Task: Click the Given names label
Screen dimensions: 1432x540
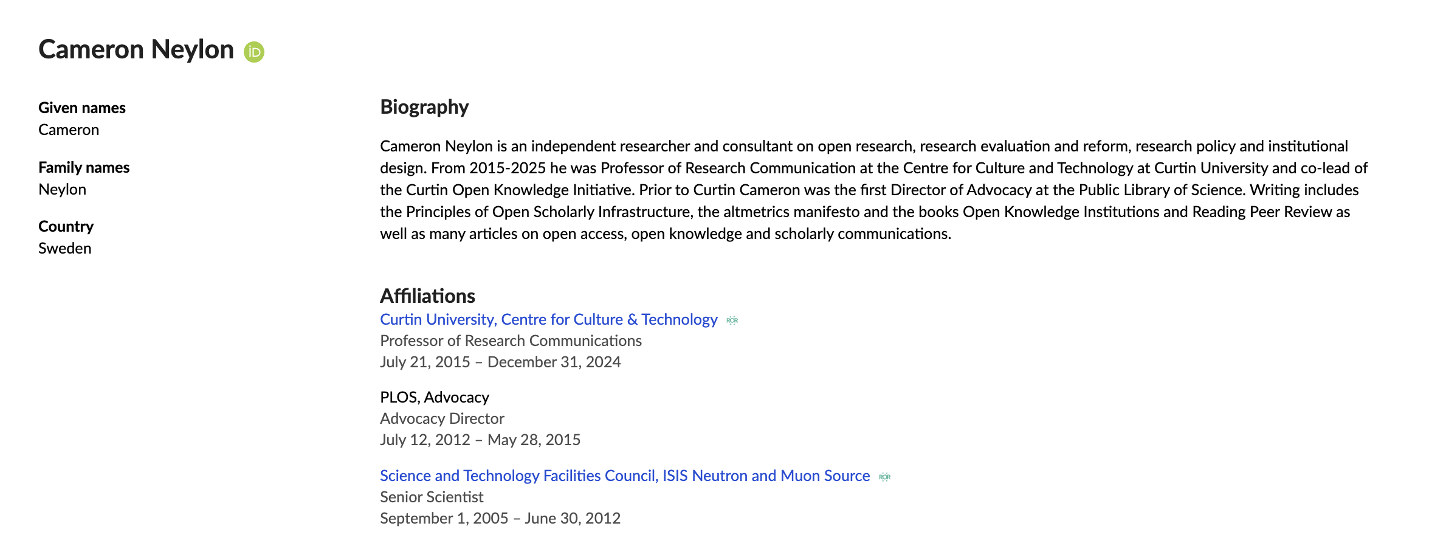Action: tap(82, 108)
